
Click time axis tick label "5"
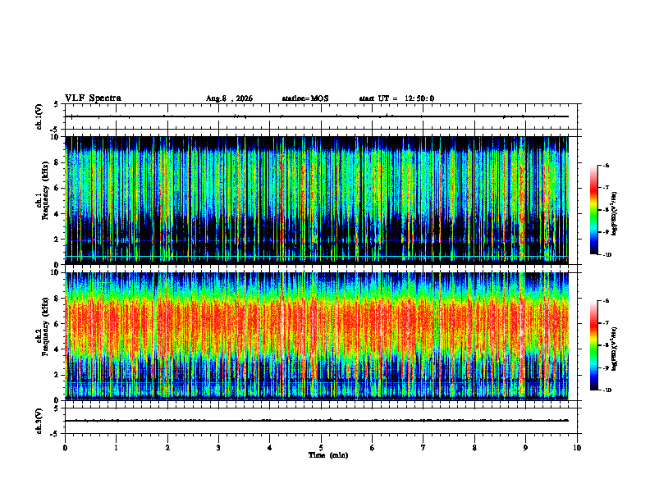(321, 448)
